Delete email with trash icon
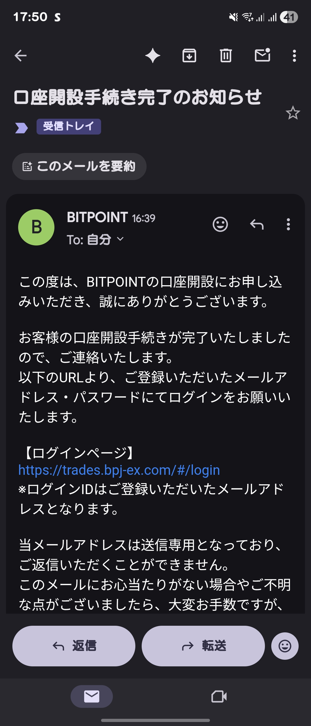The image size is (311, 726). coord(226,56)
